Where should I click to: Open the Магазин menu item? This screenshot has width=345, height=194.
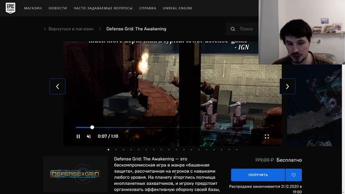click(x=33, y=8)
